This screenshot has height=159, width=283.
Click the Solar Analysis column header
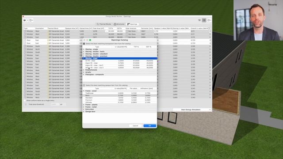131,28
